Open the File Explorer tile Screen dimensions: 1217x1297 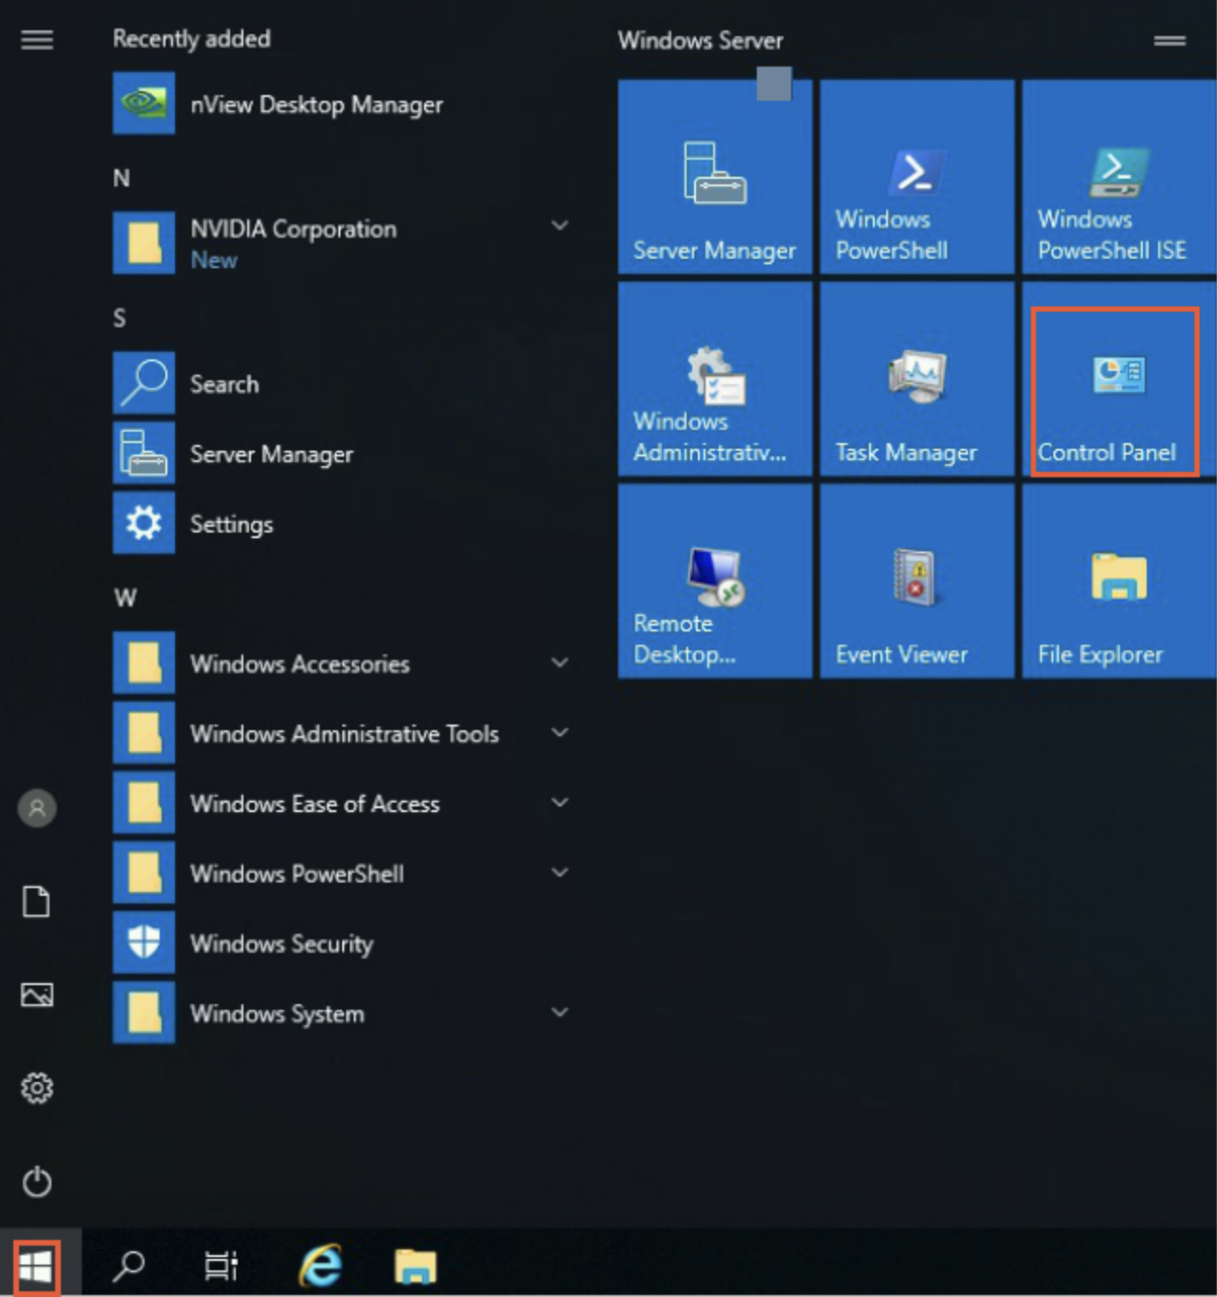tap(1119, 581)
